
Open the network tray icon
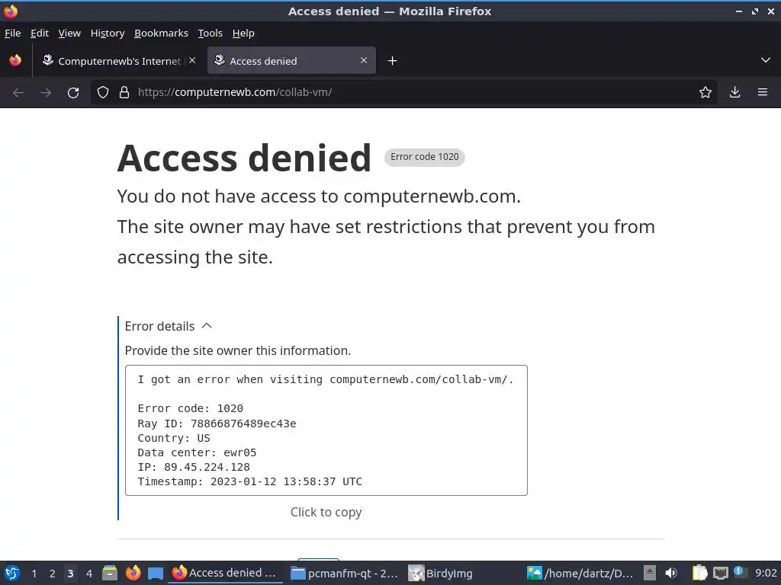pos(720,573)
